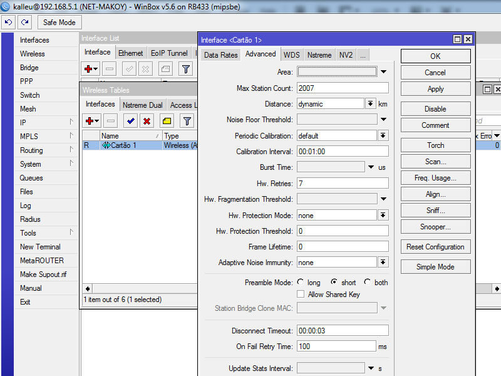Click Disconnect Timeout input field
The height and width of the screenshot is (376, 501).
pyautogui.click(x=343, y=330)
